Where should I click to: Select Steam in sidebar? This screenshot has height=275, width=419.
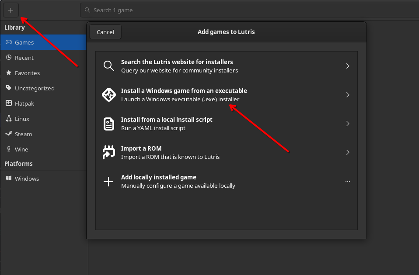(43, 134)
